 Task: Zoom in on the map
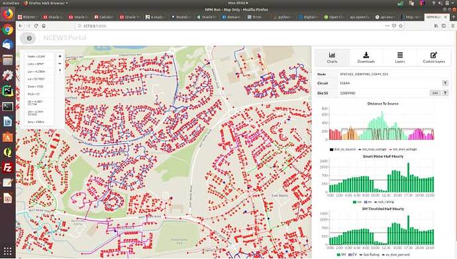pos(60,56)
